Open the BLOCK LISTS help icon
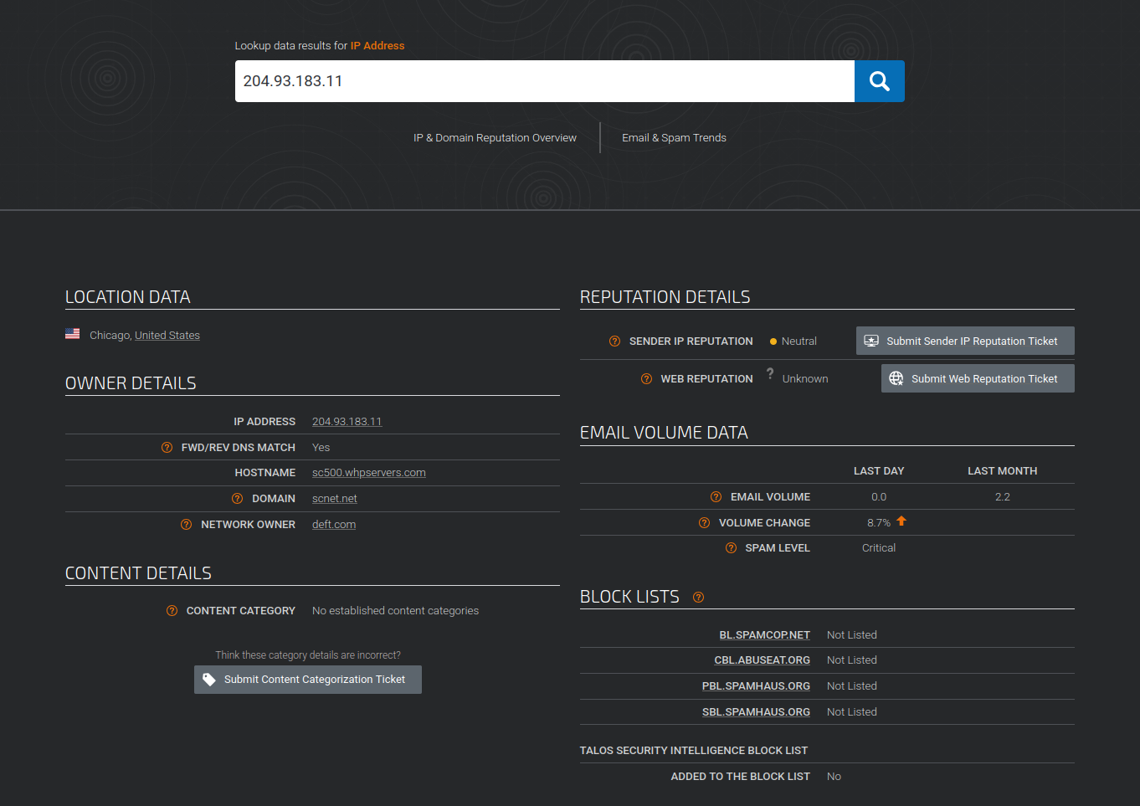Image resolution: width=1140 pixels, height=806 pixels. [698, 597]
